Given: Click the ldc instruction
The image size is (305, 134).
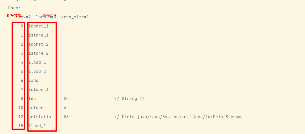Looking at the screenshot, I should pyautogui.click(x=32, y=98).
